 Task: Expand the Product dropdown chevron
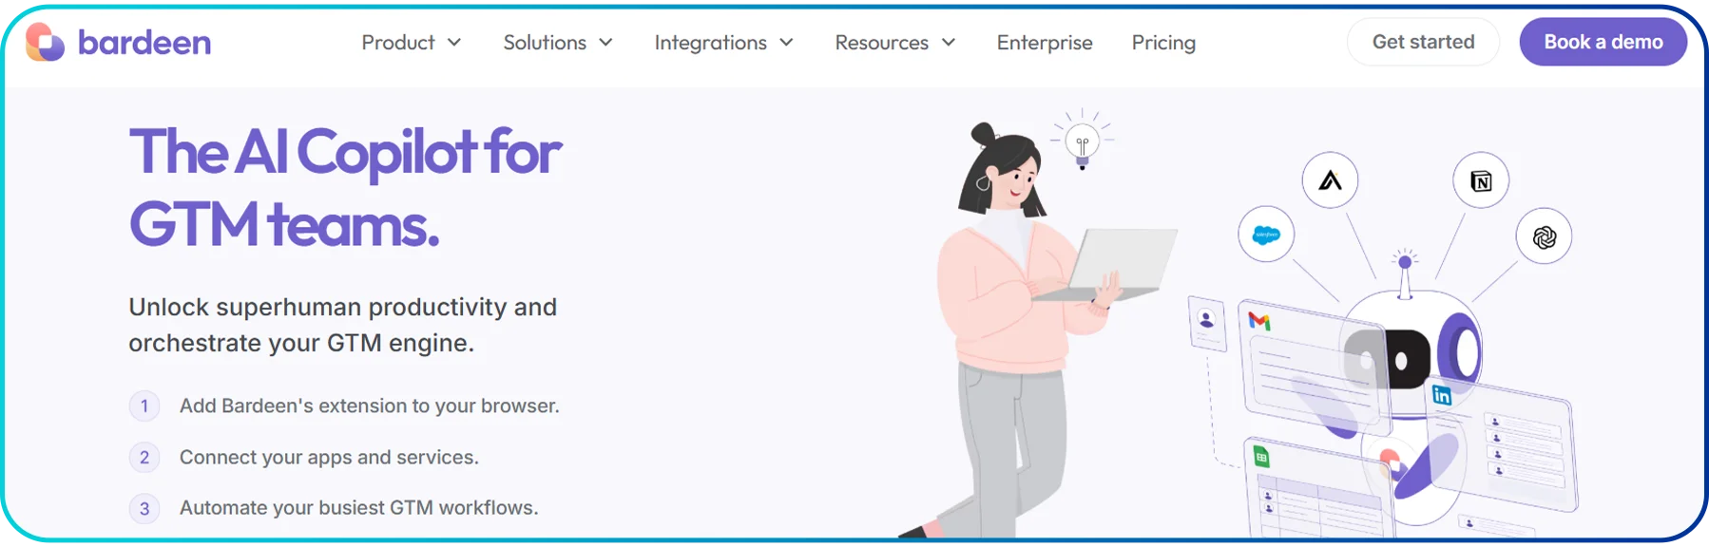click(x=454, y=43)
